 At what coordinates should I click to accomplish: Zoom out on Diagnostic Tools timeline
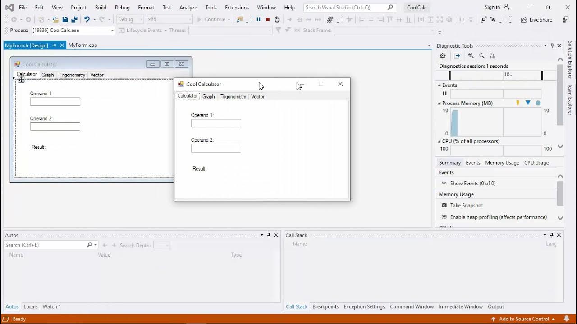(482, 56)
